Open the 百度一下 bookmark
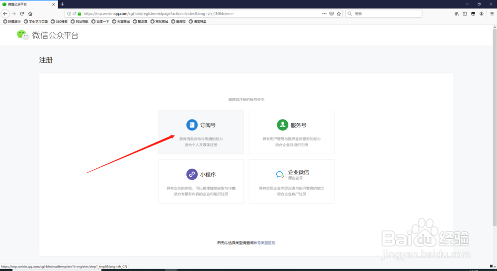The width and height of the screenshot is (497, 271). pyautogui.click(x=100, y=21)
